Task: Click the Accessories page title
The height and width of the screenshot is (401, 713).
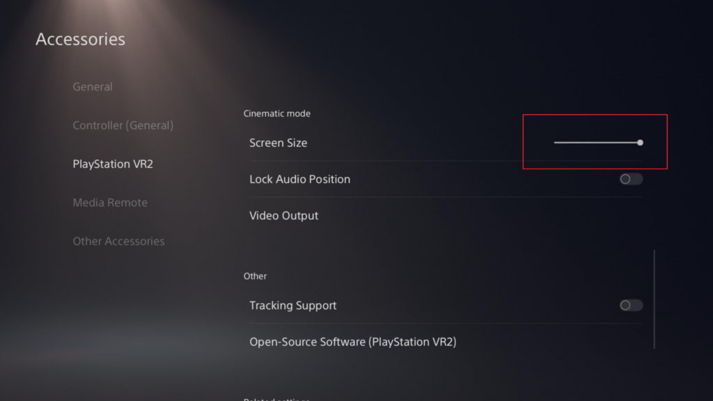Action: (x=80, y=39)
